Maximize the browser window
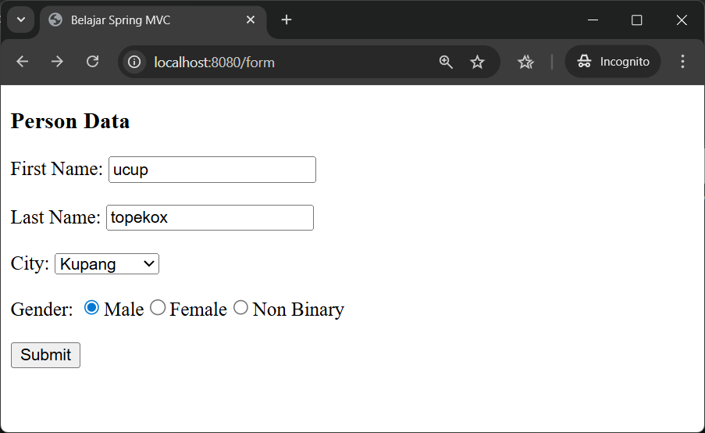The image size is (705, 433). point(636,20)
